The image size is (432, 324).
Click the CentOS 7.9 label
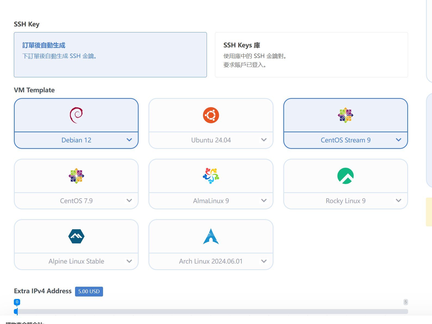[x=76, y=201]
